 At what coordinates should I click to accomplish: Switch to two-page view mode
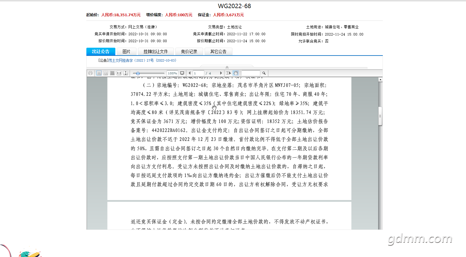[105, 73]
